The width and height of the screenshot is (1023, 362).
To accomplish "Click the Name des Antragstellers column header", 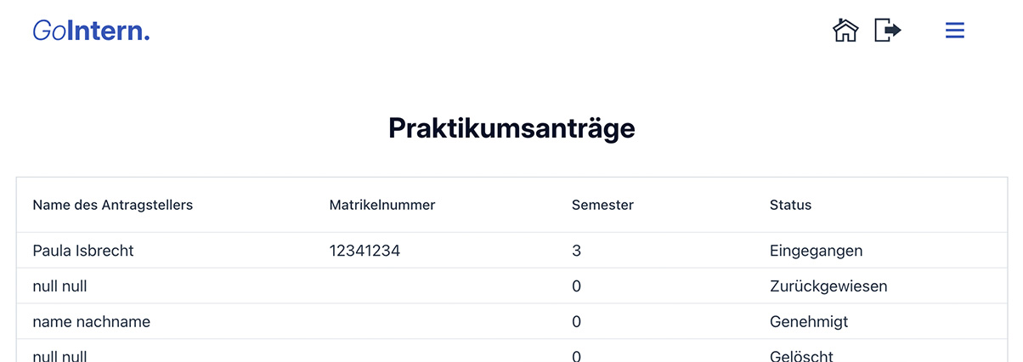I will click(x=112, y=205).
